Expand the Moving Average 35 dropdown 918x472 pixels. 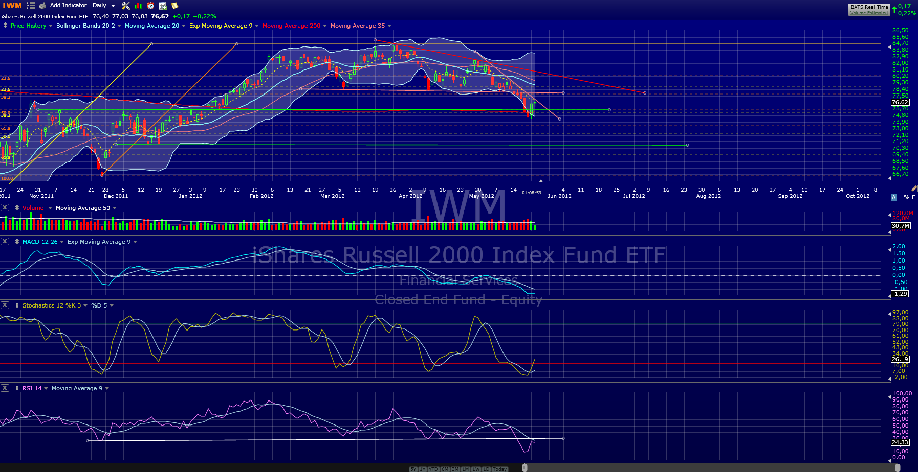pos(389,26)
